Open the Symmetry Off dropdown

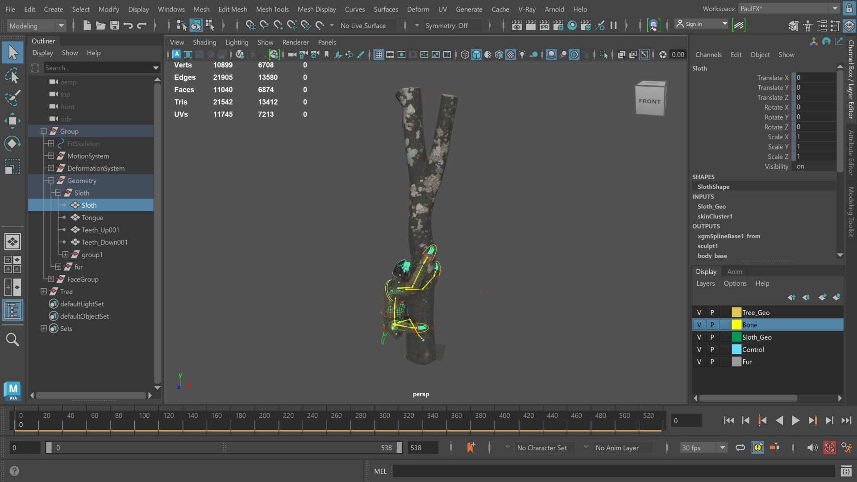(x=452, y=25)
